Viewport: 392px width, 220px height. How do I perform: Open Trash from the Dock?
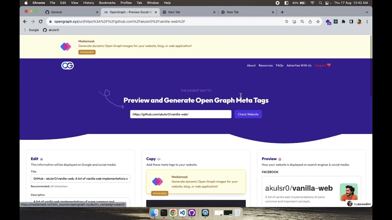pyautogui.click(x=237, y=213)
